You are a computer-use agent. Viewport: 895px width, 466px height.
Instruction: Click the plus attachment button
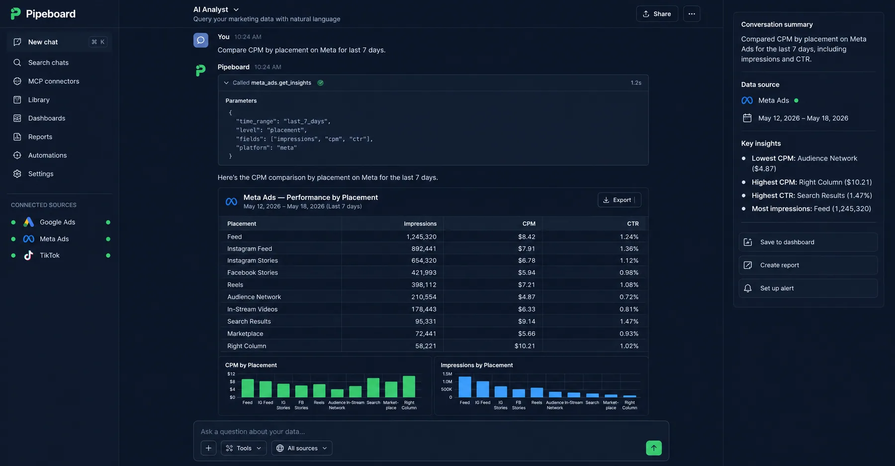(208, 448)
